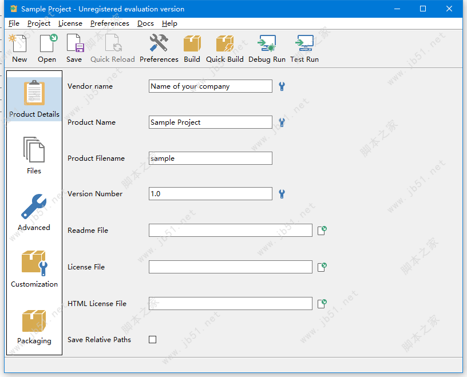
Task: Click the wrench icon beside Product Name
Action: (x=282, y=122)
